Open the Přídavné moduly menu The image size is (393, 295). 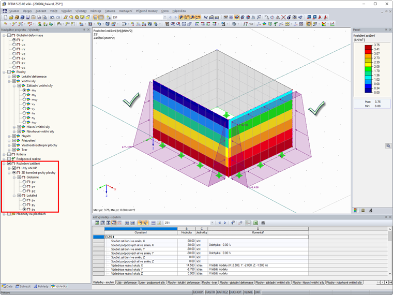tap(147, 11)
